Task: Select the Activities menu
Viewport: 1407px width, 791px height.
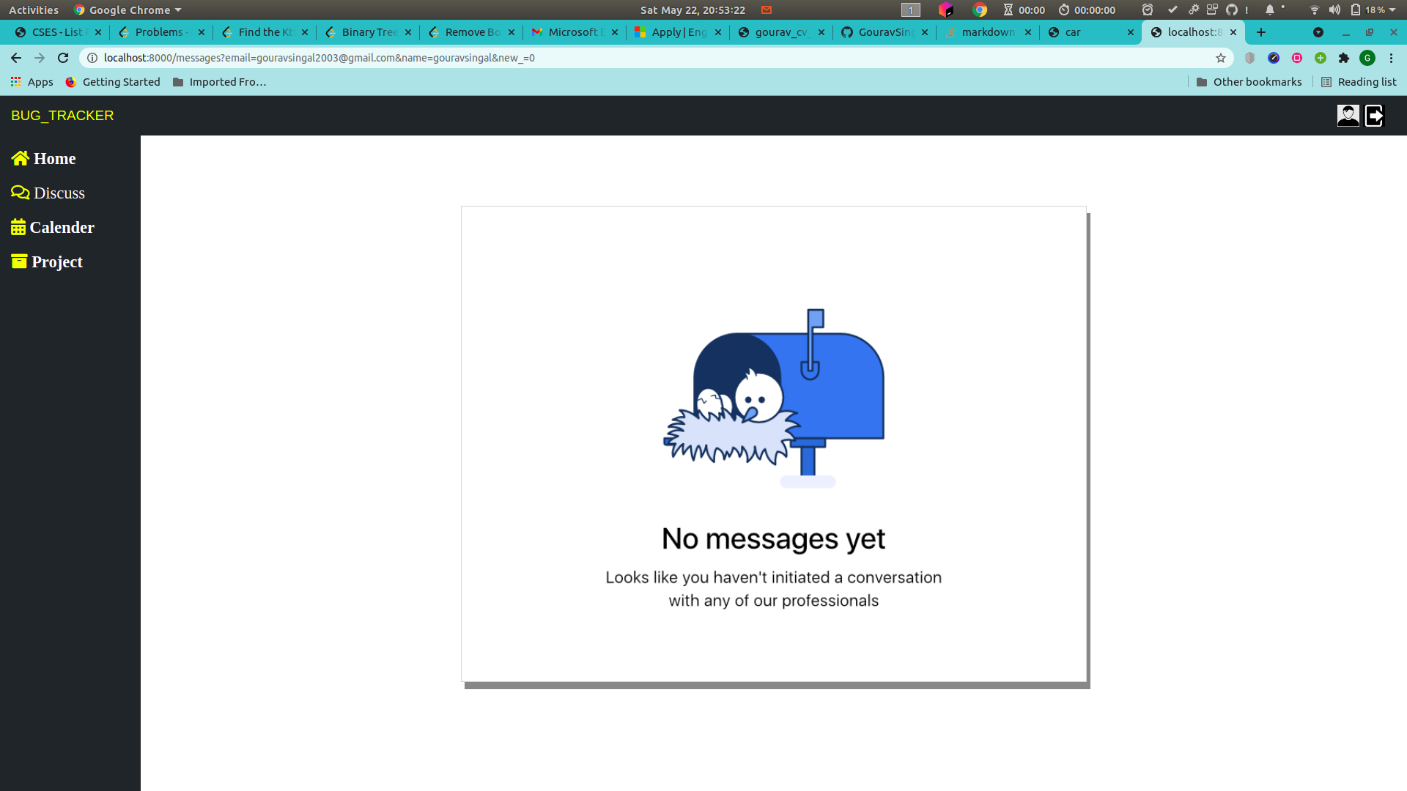Action: coord(33,10)
